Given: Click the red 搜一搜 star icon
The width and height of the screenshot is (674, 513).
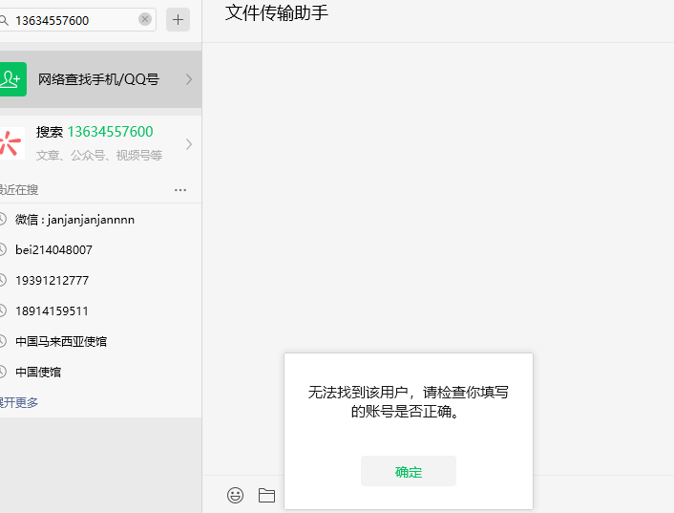Looking at the screenshot, I should [x=11, y=143].
